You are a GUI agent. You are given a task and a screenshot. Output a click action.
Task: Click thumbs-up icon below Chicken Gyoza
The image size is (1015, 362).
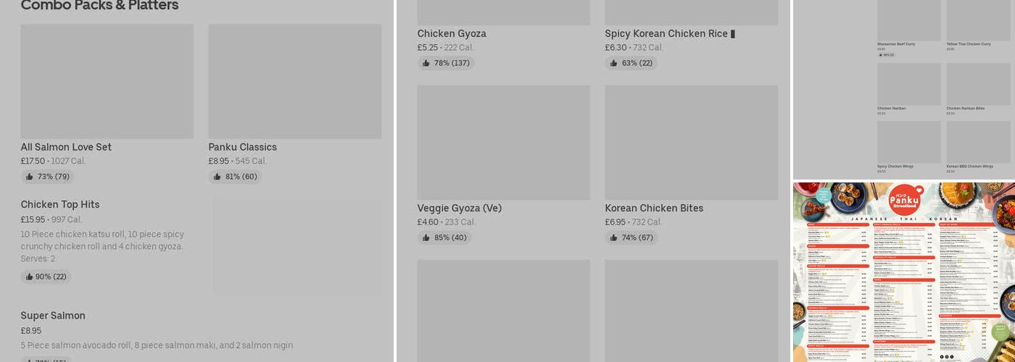click(426, 63)
